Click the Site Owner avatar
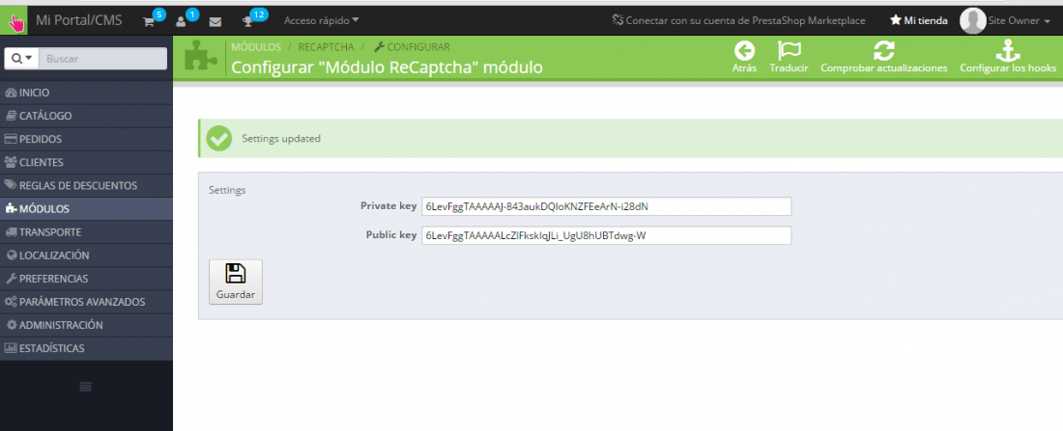The image size is (1063, 431). pyautogui.click(x=973, y=21)
